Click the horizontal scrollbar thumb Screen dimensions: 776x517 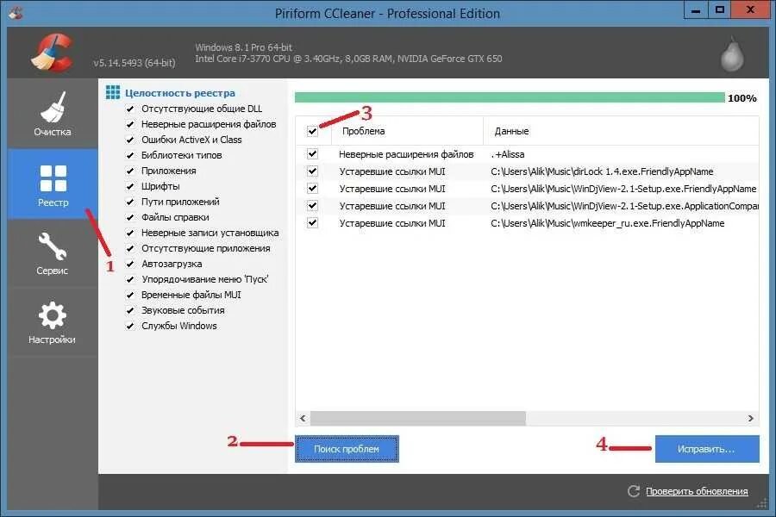pyautogui.click(x=417, y=418)
